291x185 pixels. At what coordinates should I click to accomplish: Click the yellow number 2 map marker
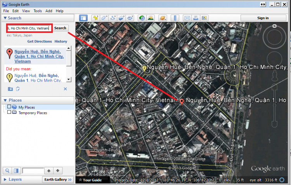pos(144,69)
